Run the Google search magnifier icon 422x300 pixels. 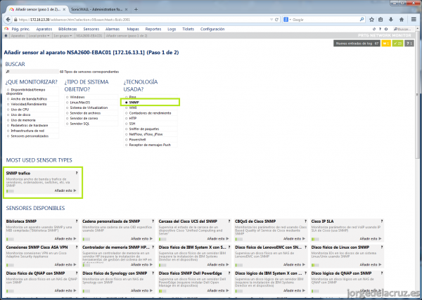click(x=362, y=20)
